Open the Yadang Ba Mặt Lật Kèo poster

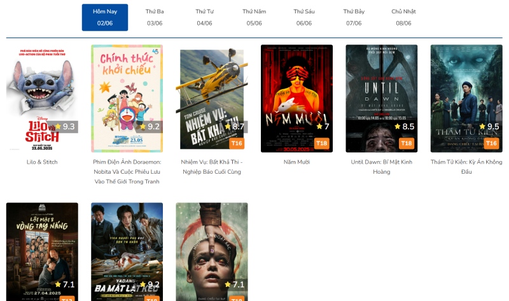pos(127,252)
